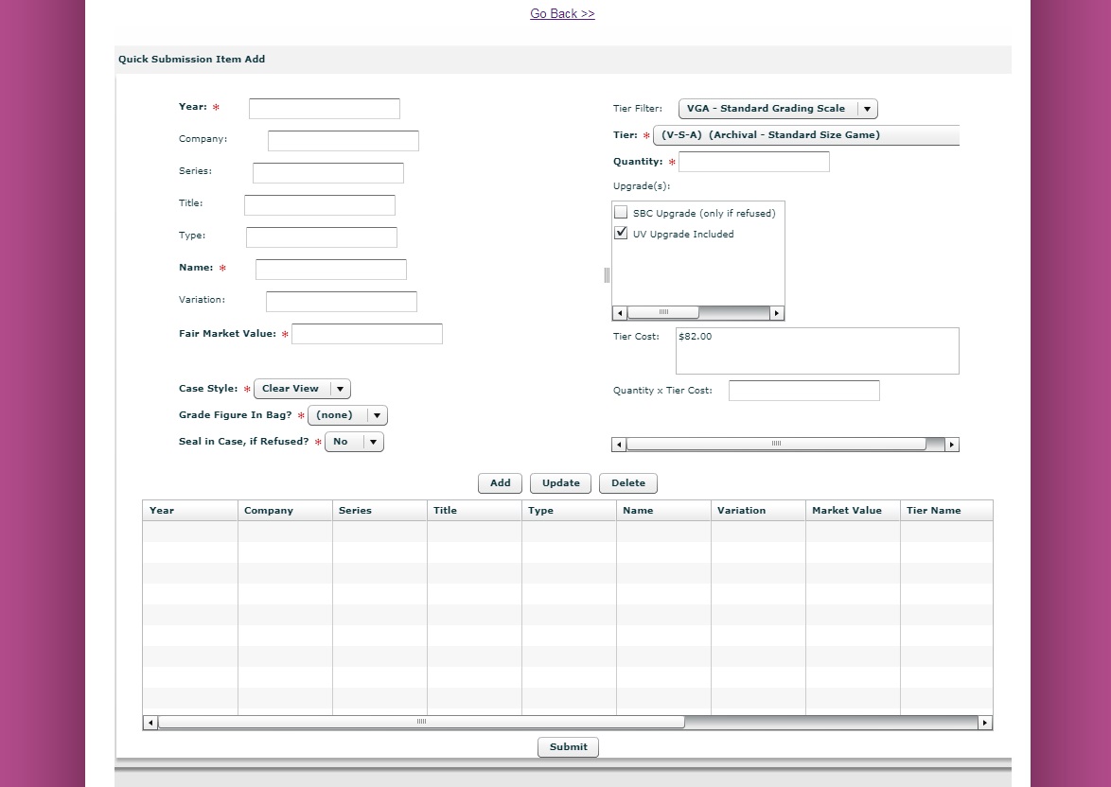Uncheck the UV Upgrade Included checkbox
Screen dimensions: 1111x787
(621, 234)
